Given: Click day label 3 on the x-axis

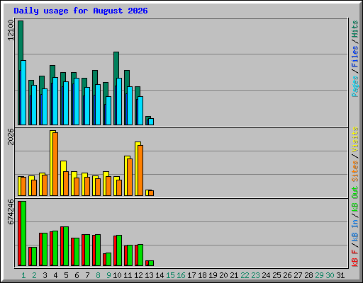Looking at the screenshot, I should (45, 275).
